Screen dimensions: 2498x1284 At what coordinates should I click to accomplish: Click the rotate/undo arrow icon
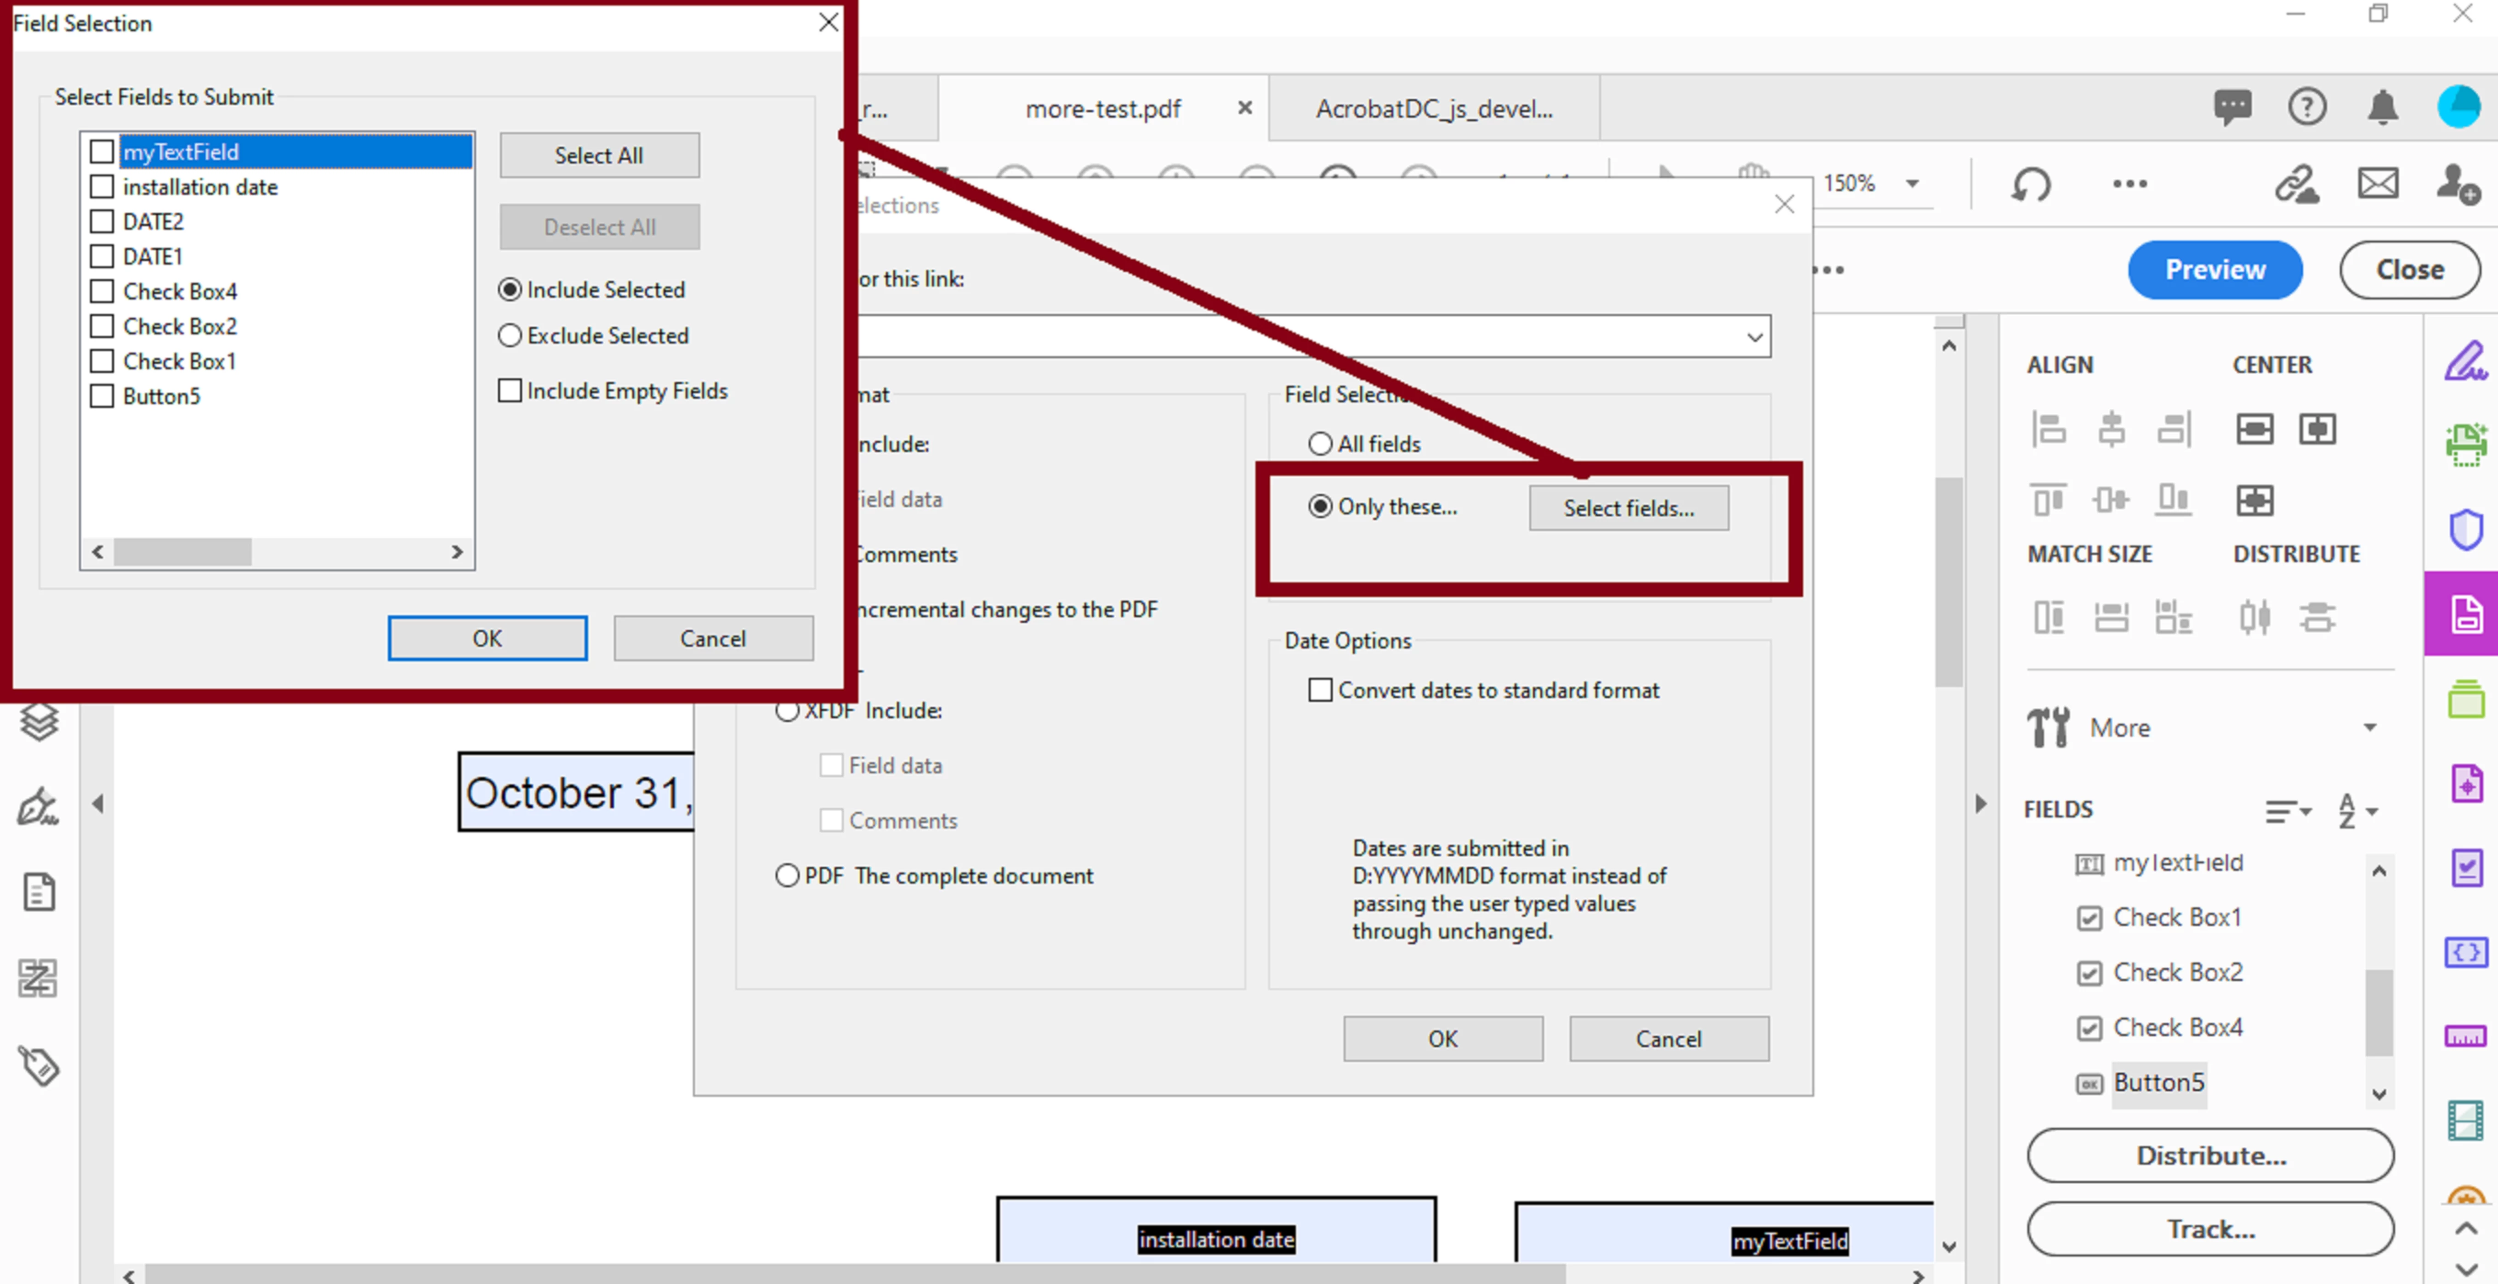2031,183
